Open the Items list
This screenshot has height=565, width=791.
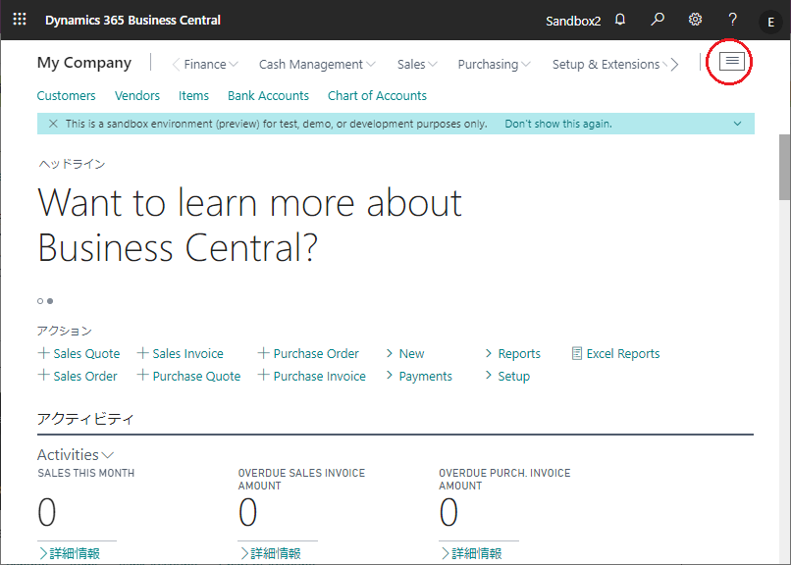point(193,96)
